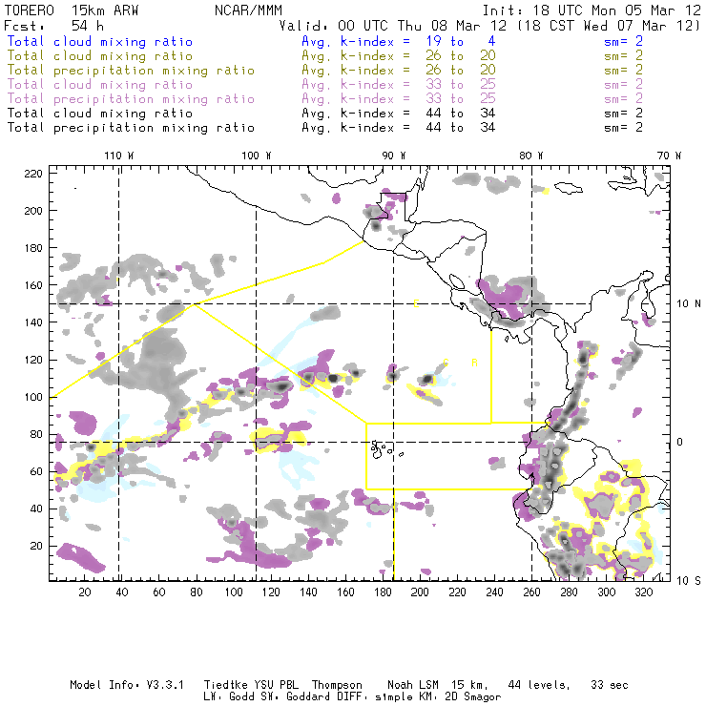Click the "2D Smagor" text in the footer
This screenshot has width=706, height=706.
[473, 697]
